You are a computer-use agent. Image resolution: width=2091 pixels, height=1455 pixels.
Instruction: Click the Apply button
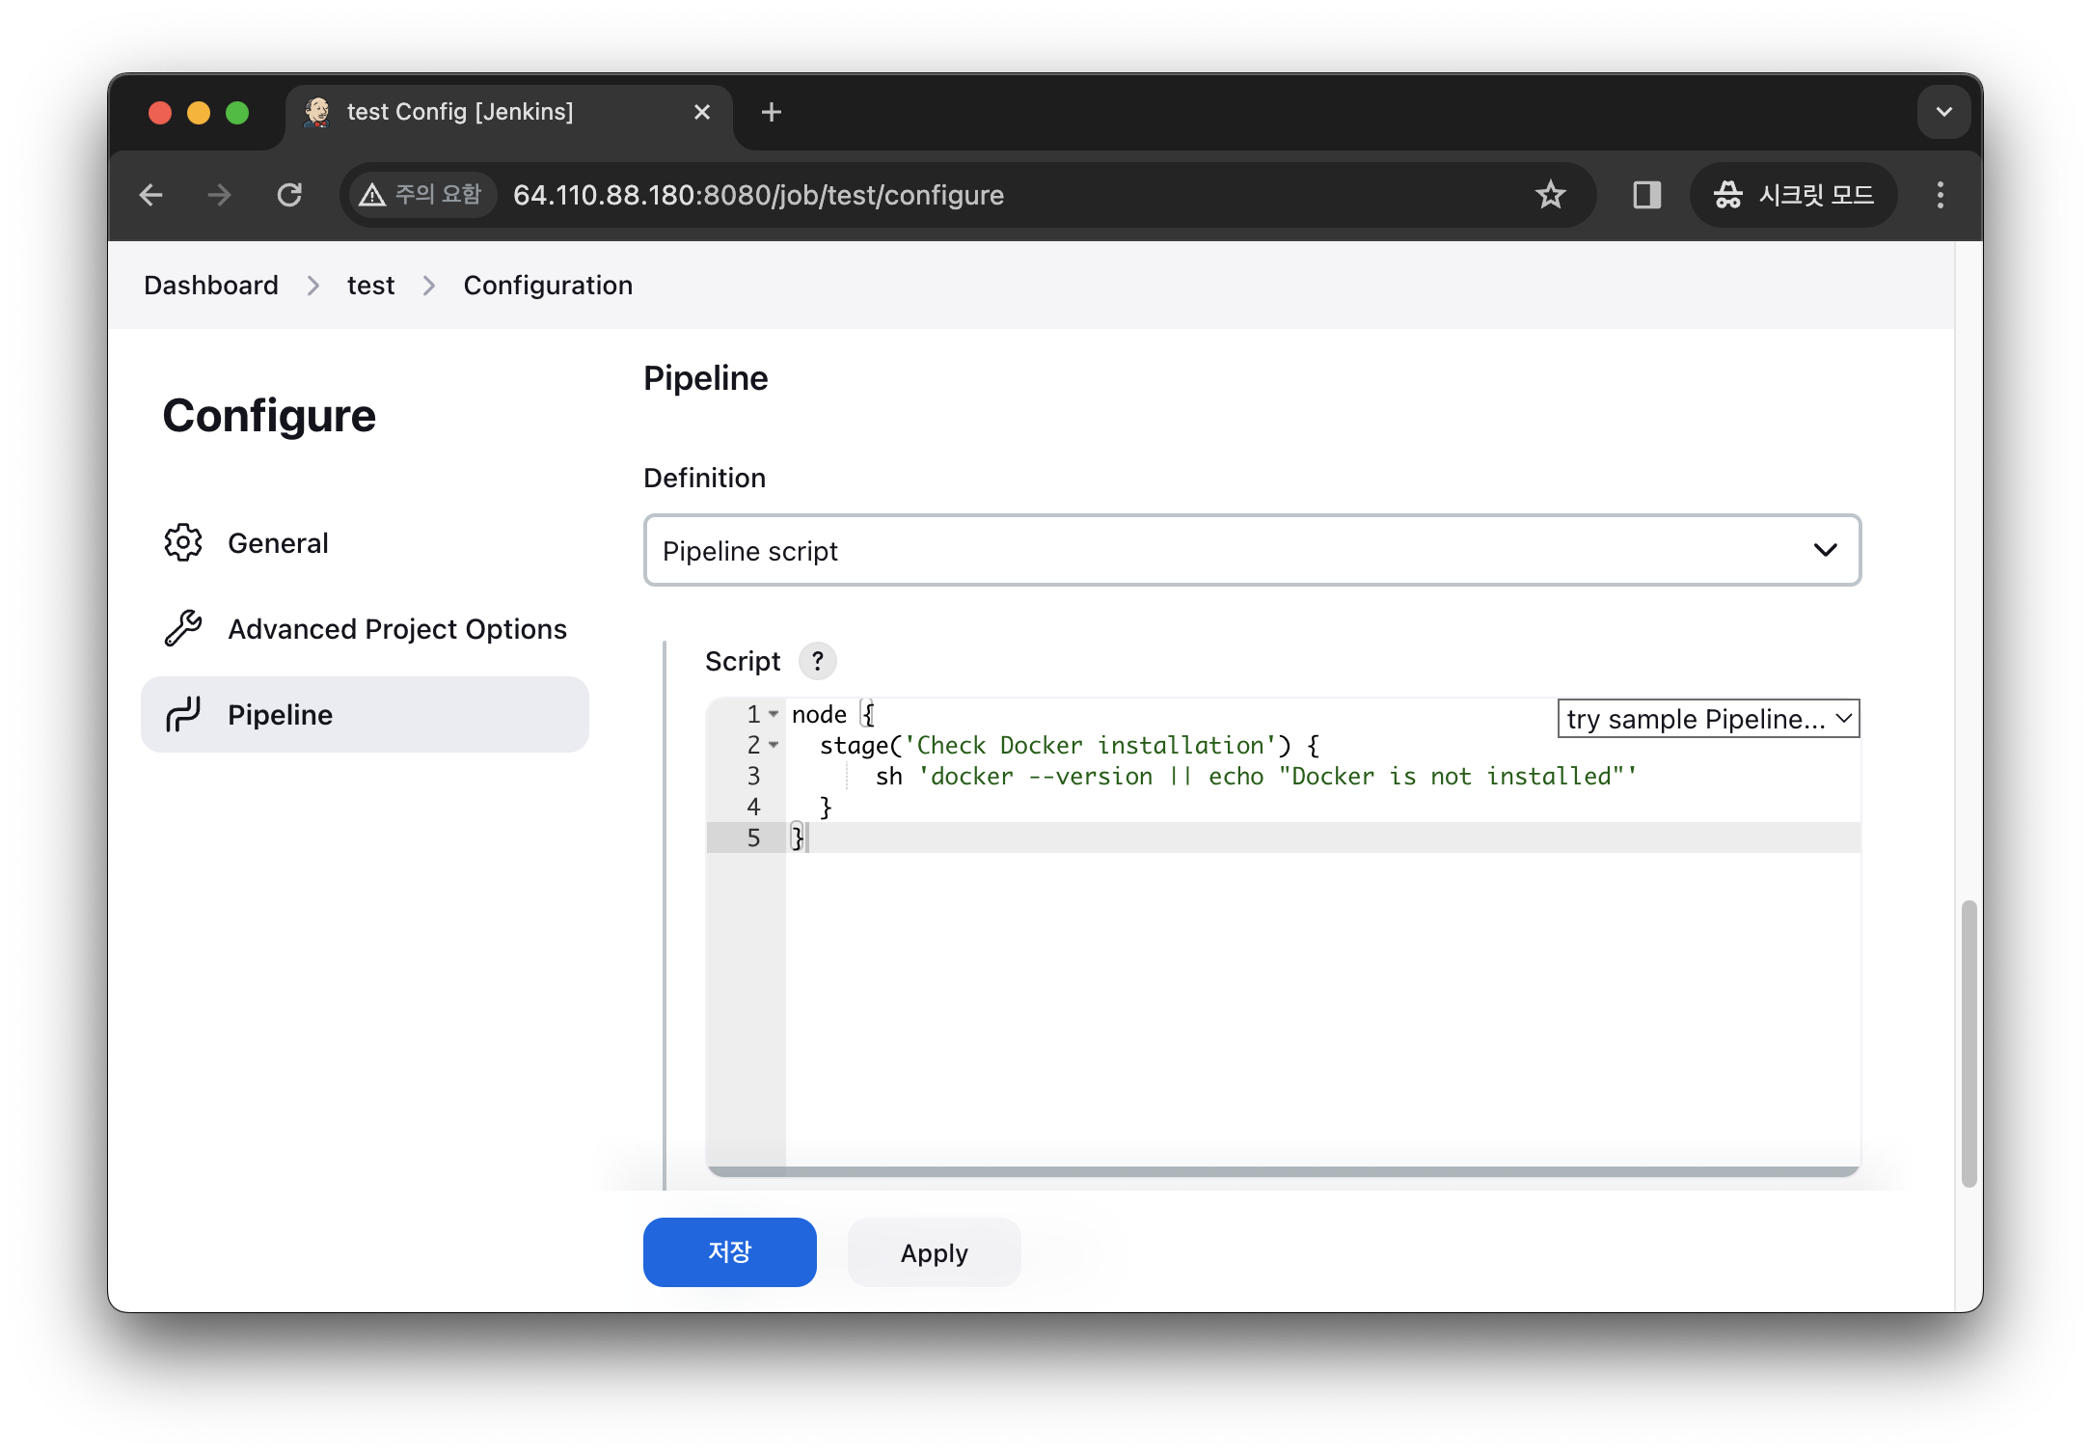click(x=934, y=1252)
